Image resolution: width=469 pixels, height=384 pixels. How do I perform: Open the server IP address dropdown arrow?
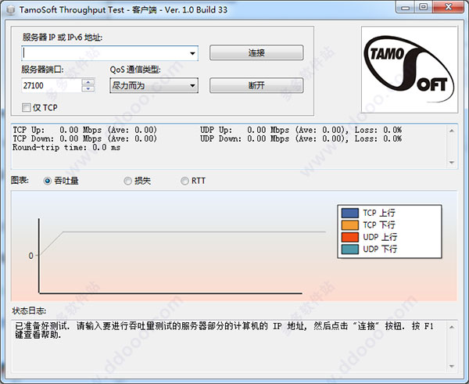click(192, 53)
